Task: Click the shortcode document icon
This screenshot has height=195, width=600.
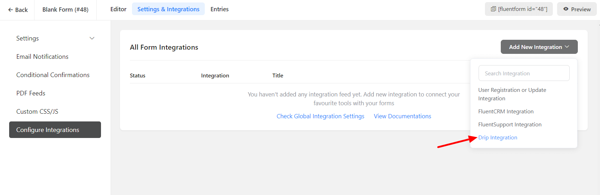Action: [x=493, y=9]
